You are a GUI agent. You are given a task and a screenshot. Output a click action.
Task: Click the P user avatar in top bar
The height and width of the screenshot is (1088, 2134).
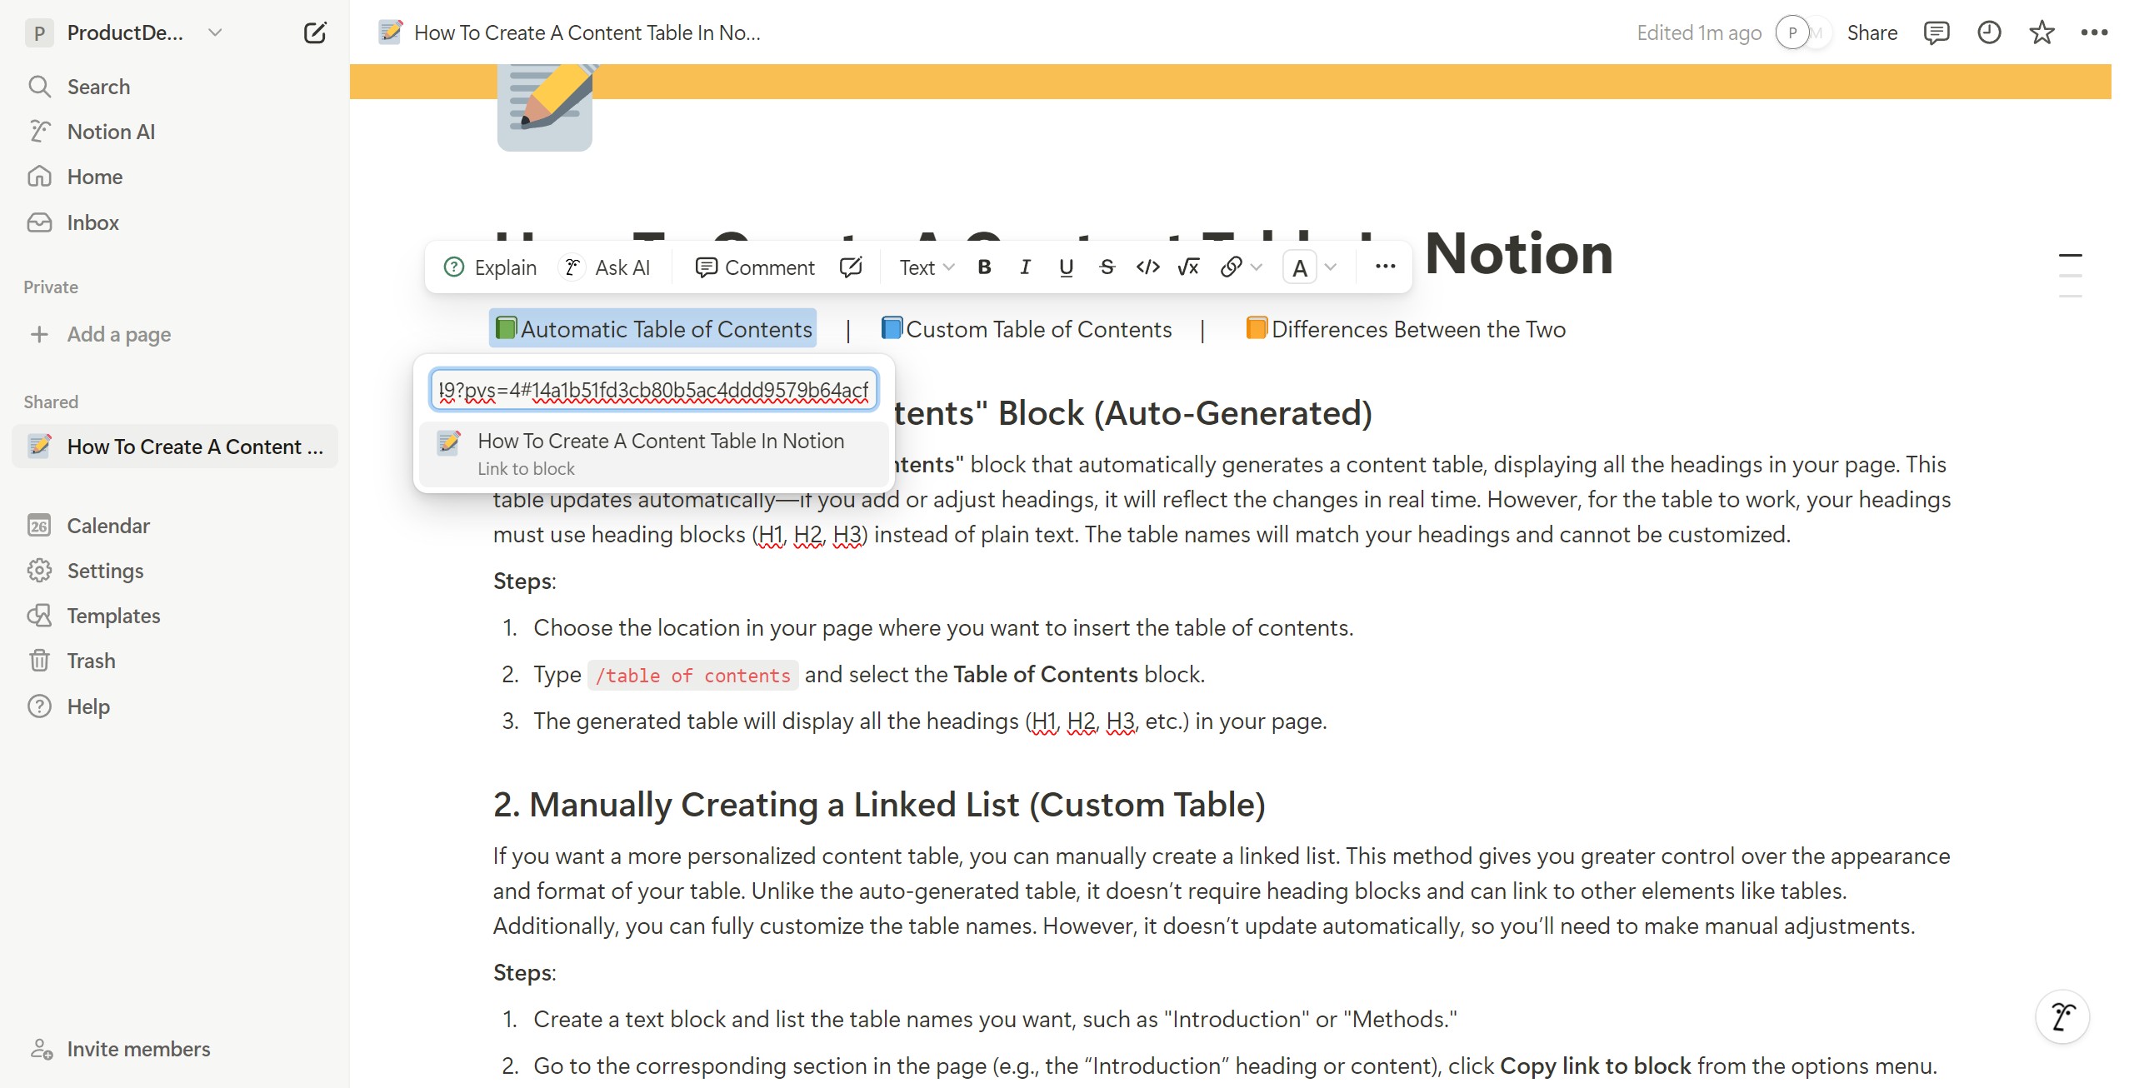1792,33
